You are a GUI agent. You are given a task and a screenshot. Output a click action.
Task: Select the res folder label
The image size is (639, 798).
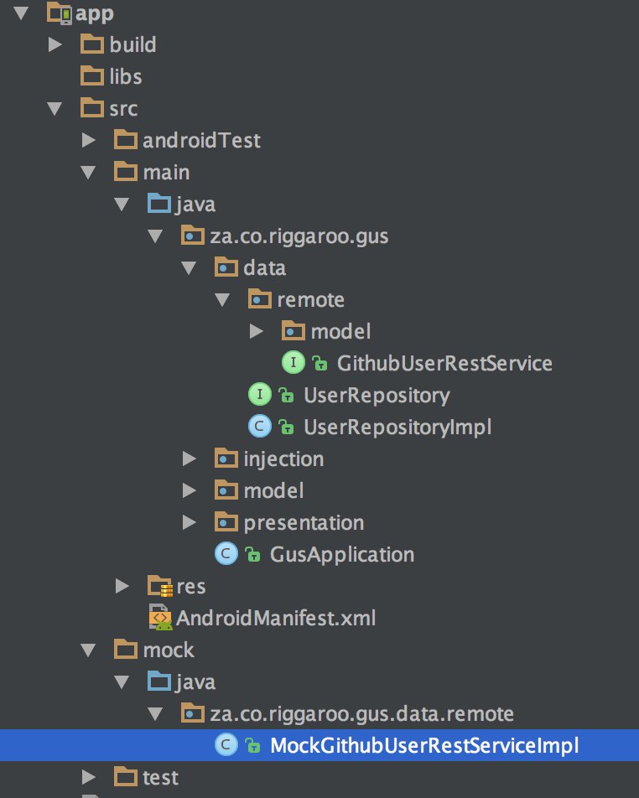pyautogui.click(x=191, y=587)
